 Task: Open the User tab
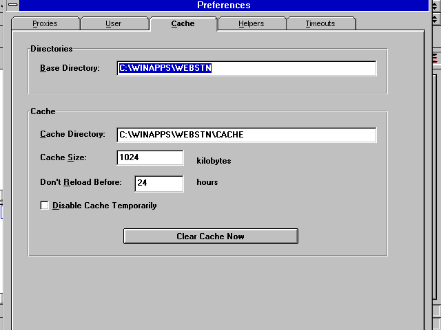pyautogui.click(x=114, y=23)
